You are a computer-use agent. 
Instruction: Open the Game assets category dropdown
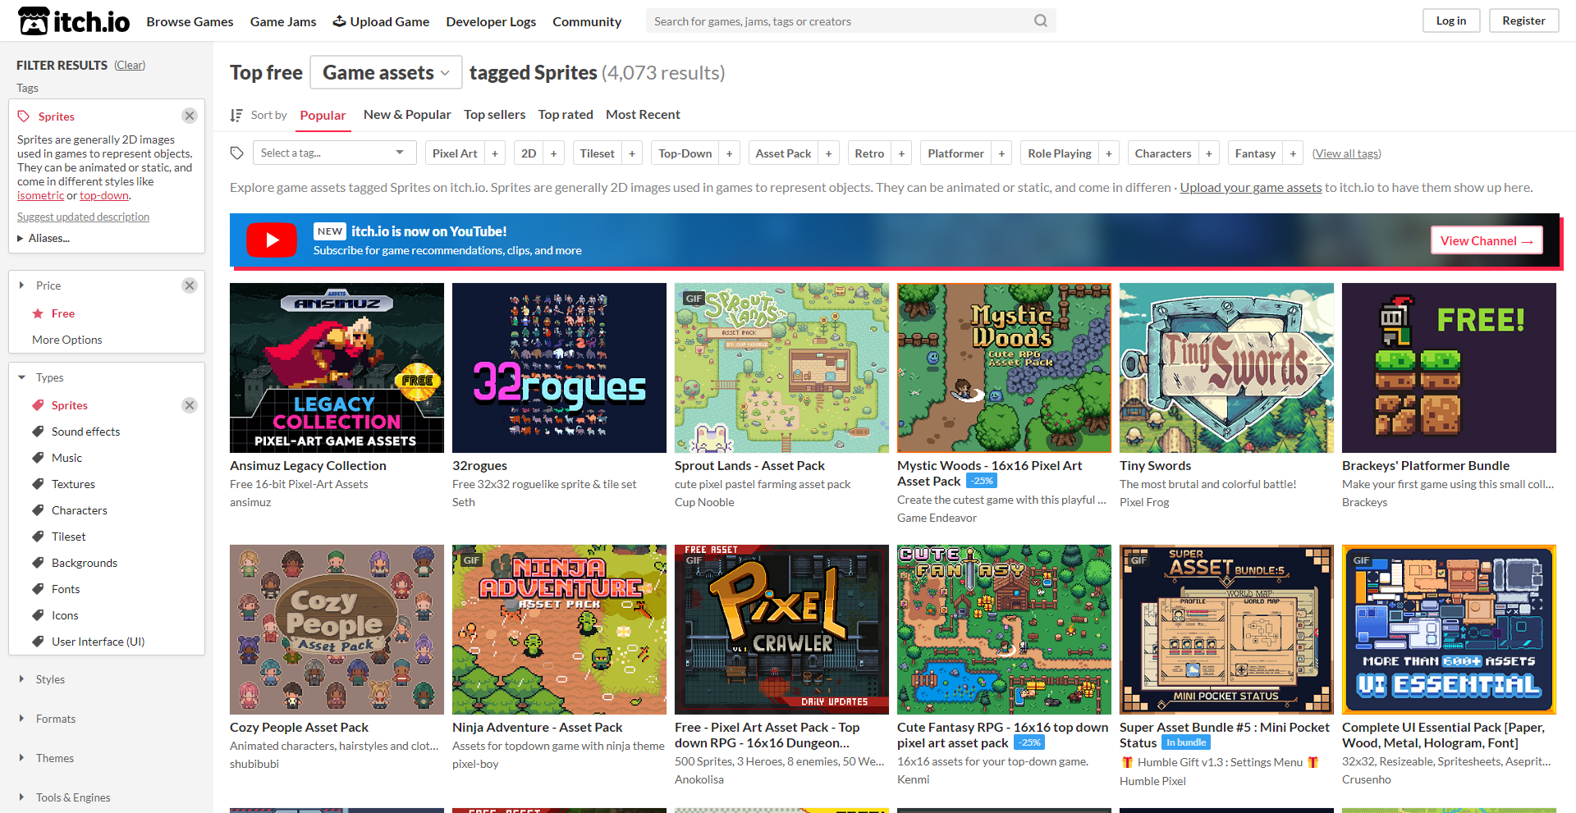386,72
